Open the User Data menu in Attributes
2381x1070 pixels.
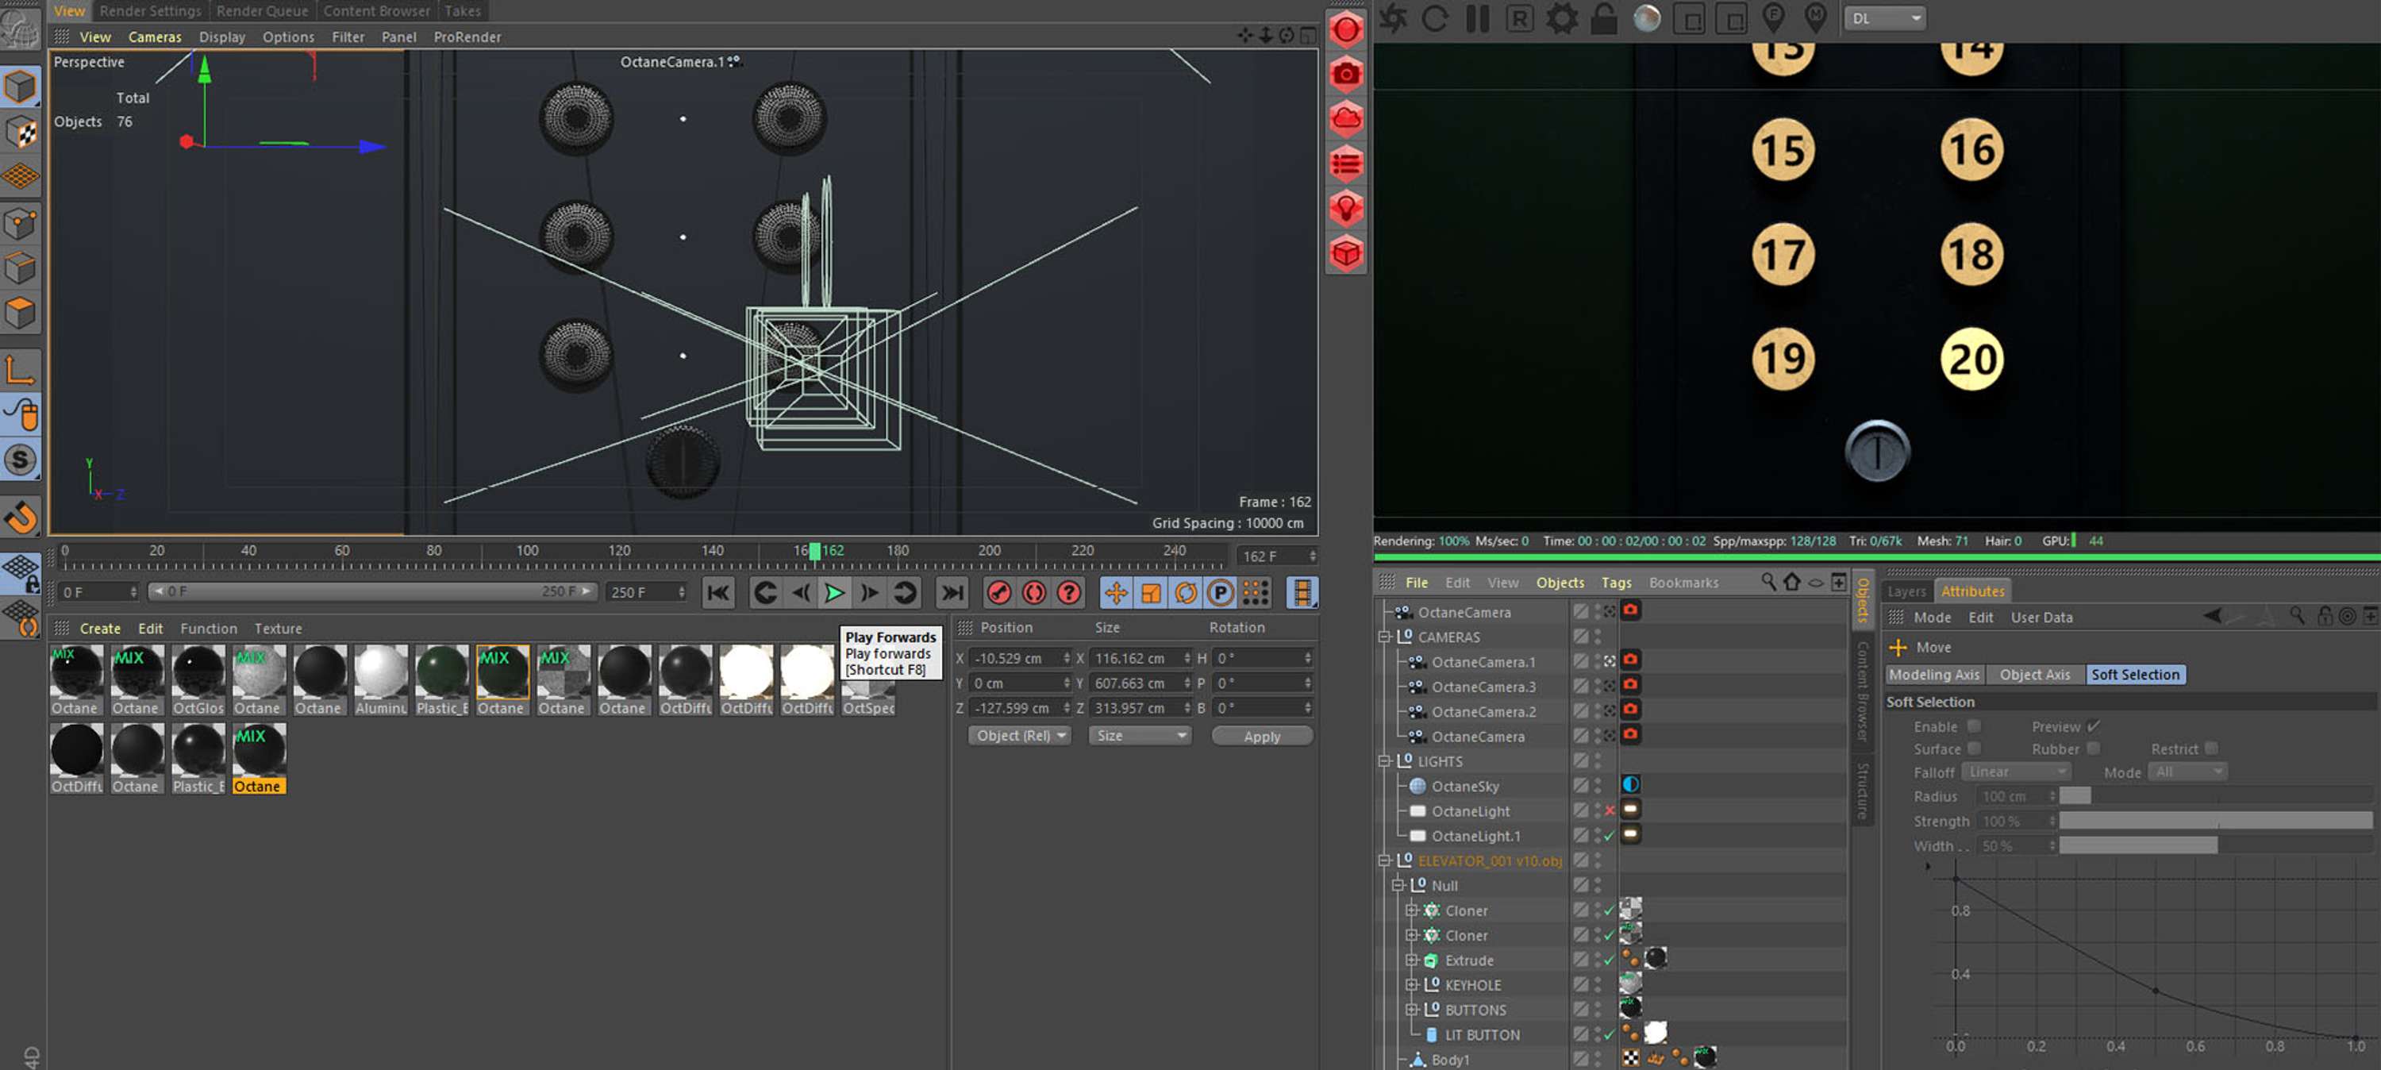[2041, 617]
